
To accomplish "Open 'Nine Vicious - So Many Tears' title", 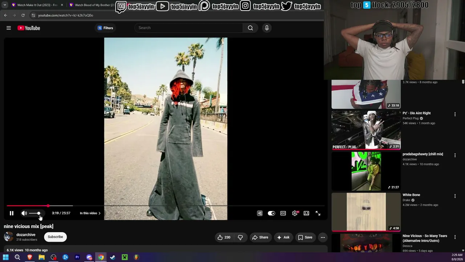I will click(425, 238).
